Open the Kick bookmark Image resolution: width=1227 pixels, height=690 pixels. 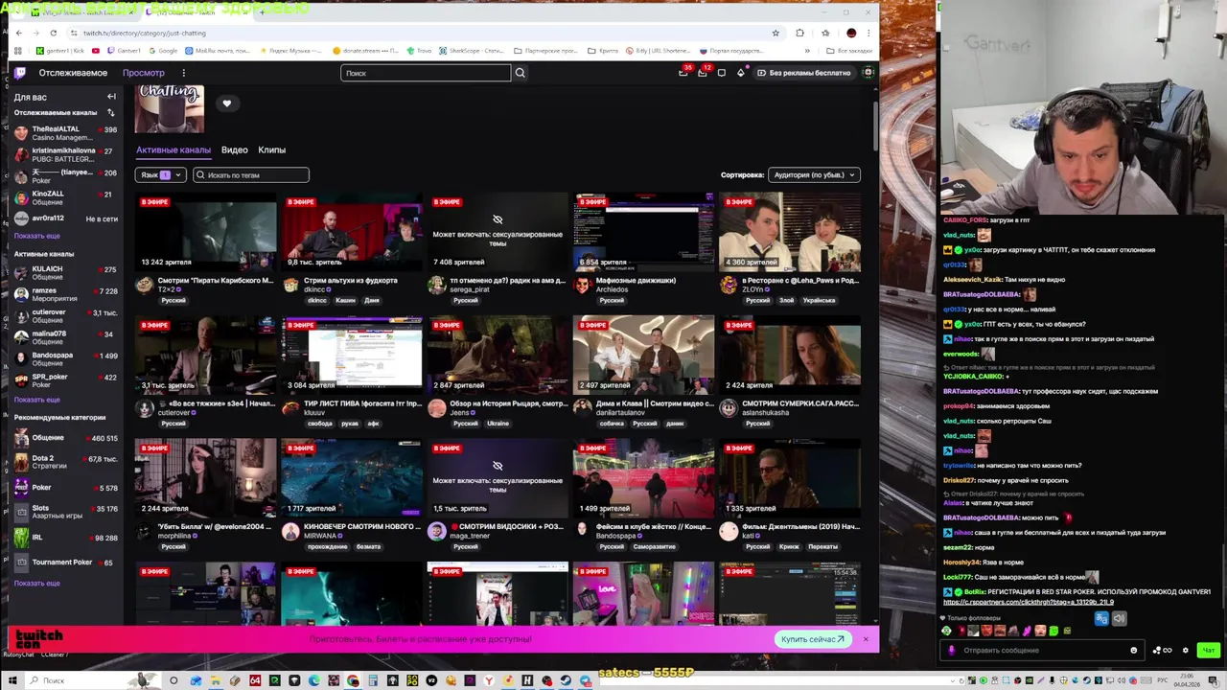tap(59, 51)
